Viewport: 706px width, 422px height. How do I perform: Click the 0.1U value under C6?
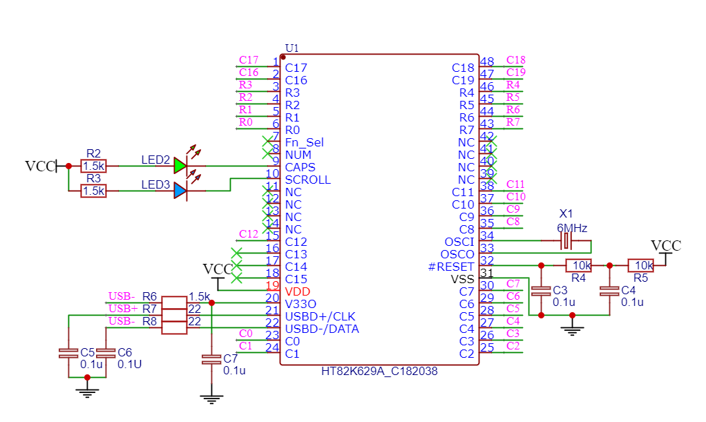pos(130,364)
